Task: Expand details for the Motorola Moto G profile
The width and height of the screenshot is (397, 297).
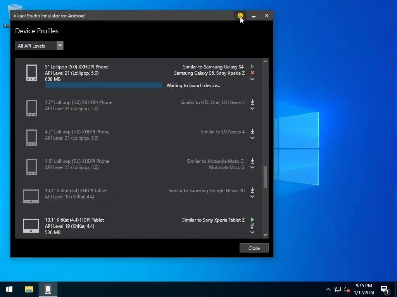Action: [x=252, y=167]
